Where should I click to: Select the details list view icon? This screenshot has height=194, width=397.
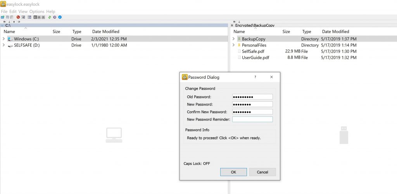pyautogui.click(x=35, y=17)
